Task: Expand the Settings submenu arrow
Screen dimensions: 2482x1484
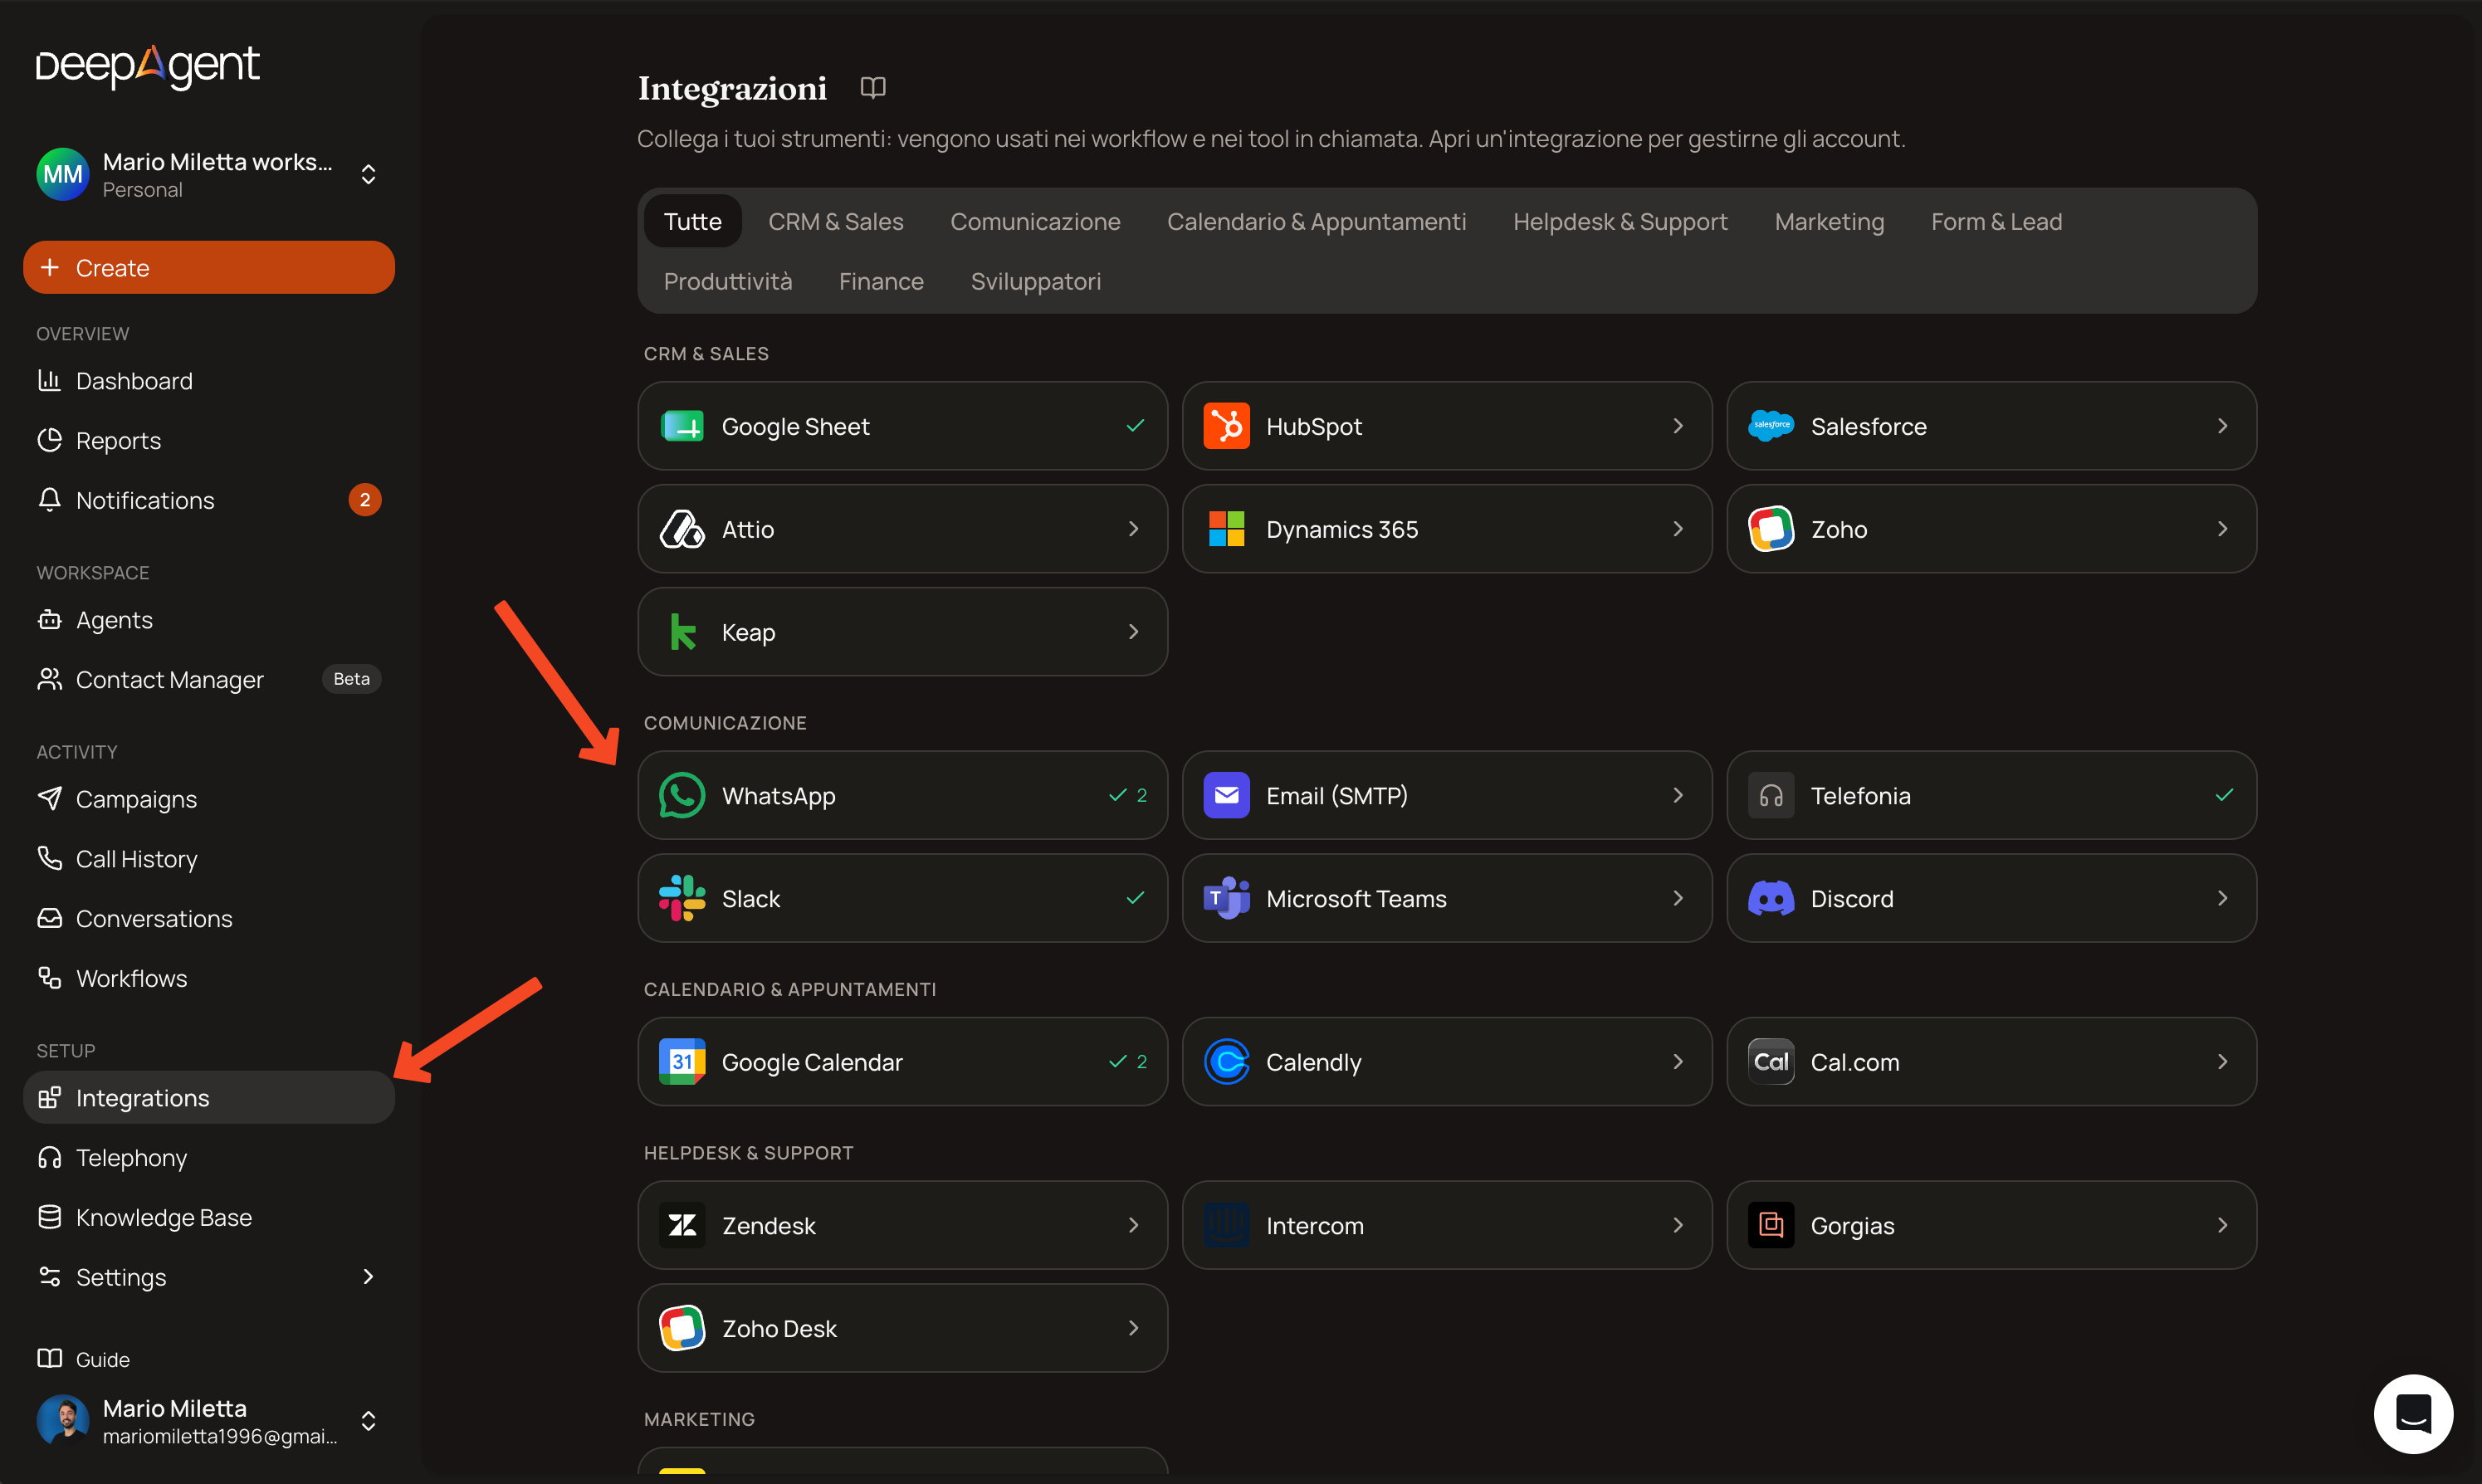Action: point(368,1276)
